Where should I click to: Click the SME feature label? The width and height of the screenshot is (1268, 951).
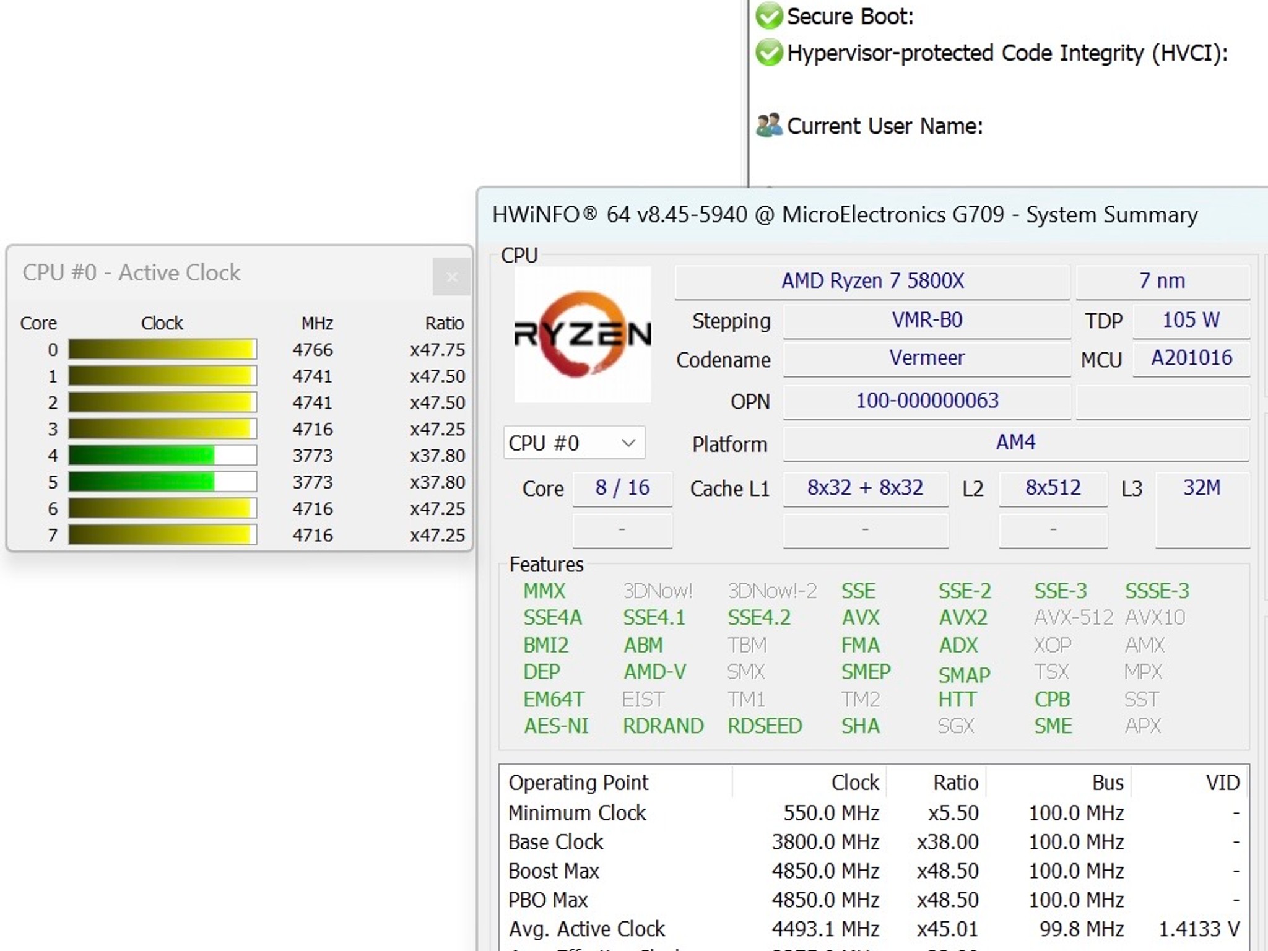tap(1053, 726)
